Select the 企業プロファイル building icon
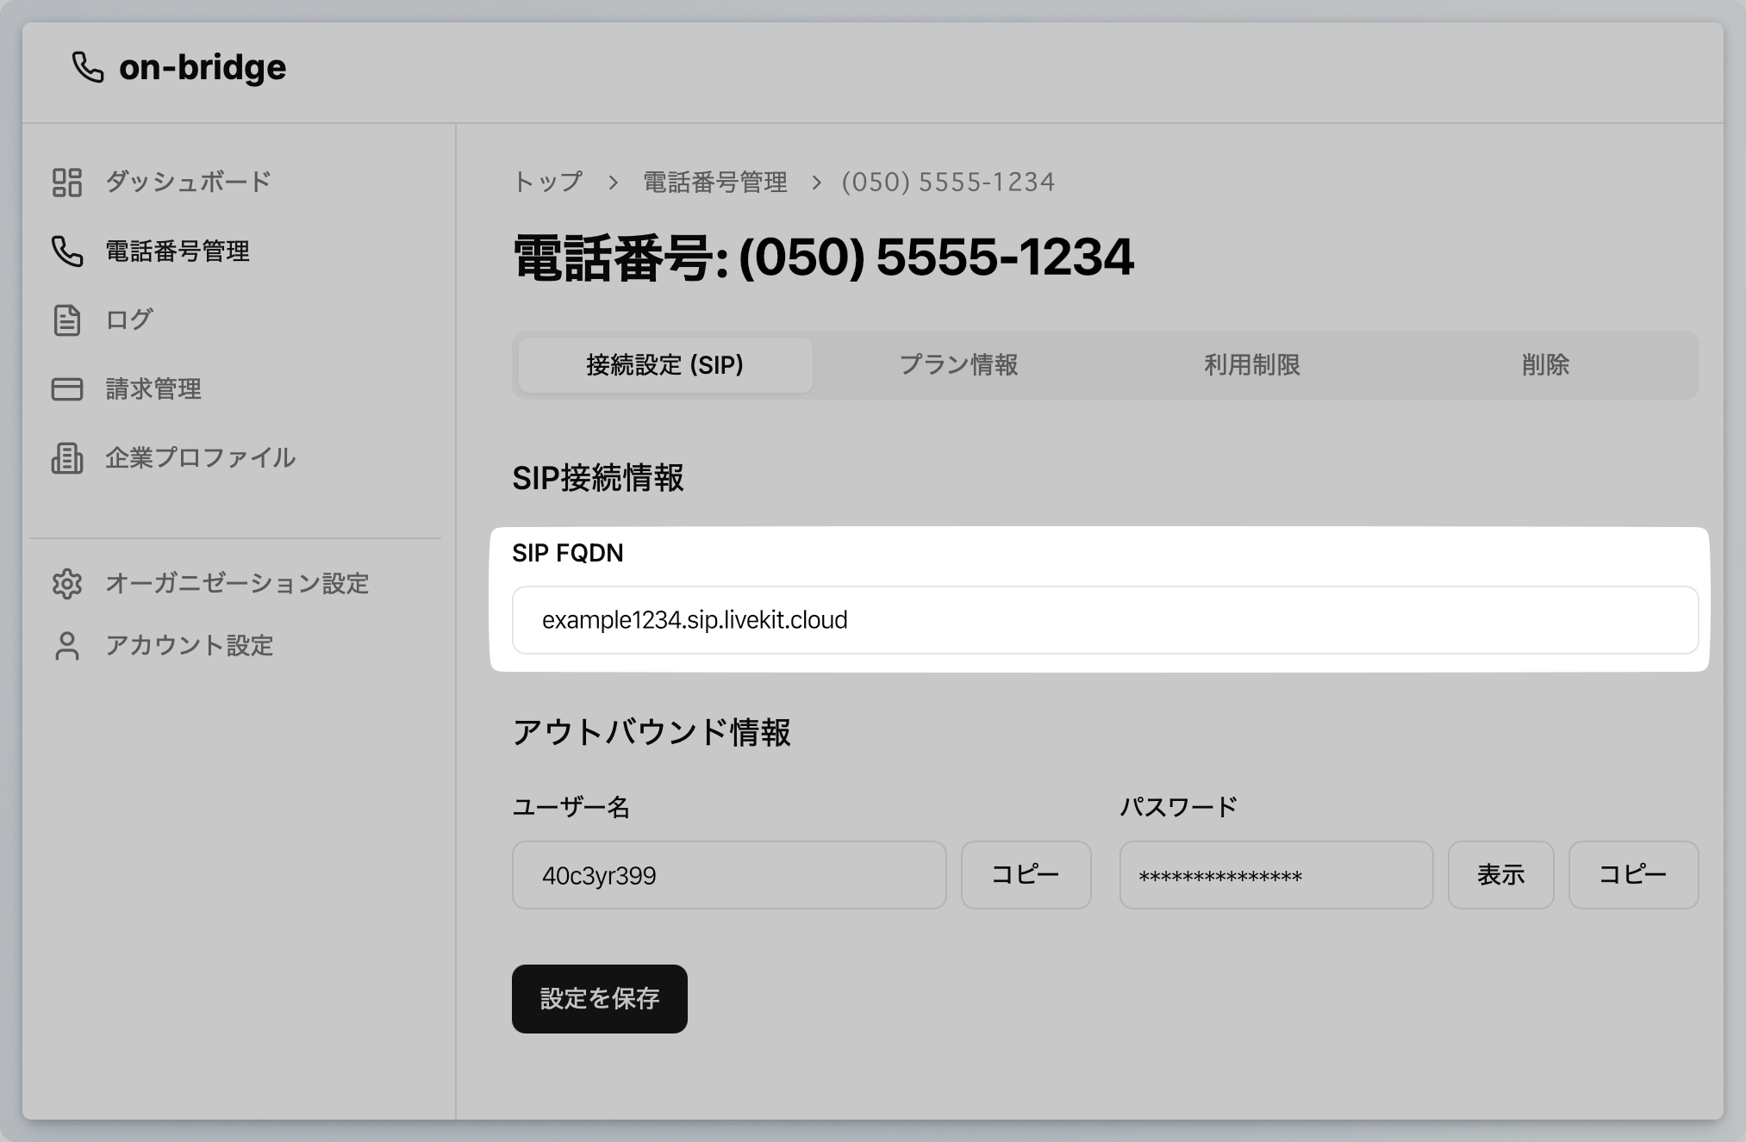This screenshot has height=1142, width=1746. [x=65, y=458]
